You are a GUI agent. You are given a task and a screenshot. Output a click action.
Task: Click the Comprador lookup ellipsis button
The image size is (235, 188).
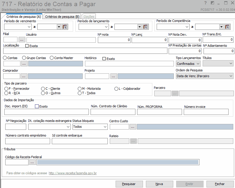tap(24, 76)
